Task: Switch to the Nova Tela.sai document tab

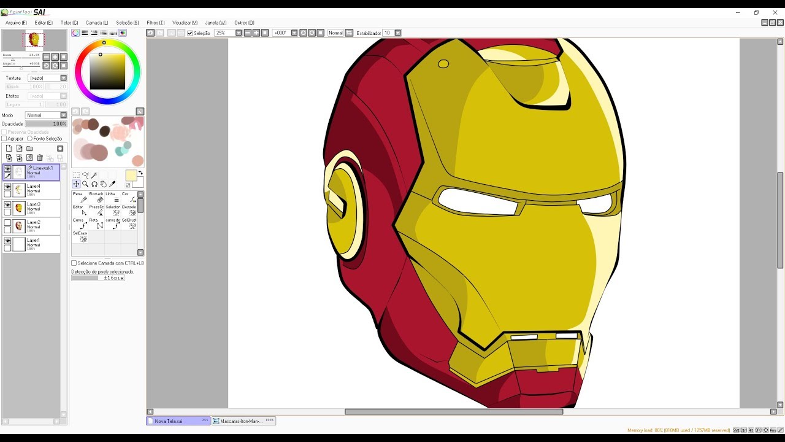Action: (x=178, y=421)
